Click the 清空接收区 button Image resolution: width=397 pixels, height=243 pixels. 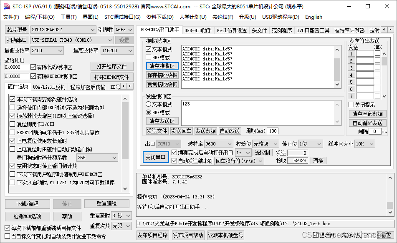(162, 66)
